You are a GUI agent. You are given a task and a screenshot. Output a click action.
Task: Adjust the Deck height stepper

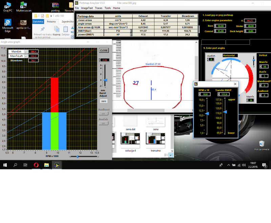coord(245,31)
